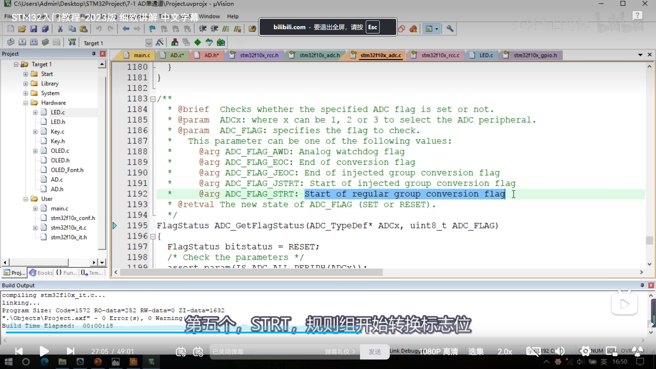Click the Indent selection icon
656x369 pixels.
tap(203, 29)
